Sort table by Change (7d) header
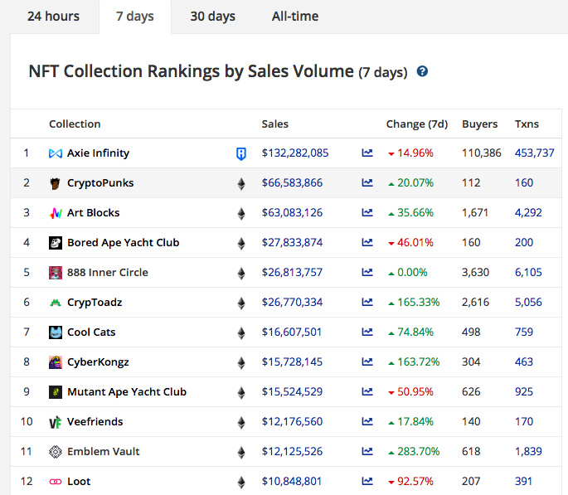568x495 pixels. [x=416, y=124]
